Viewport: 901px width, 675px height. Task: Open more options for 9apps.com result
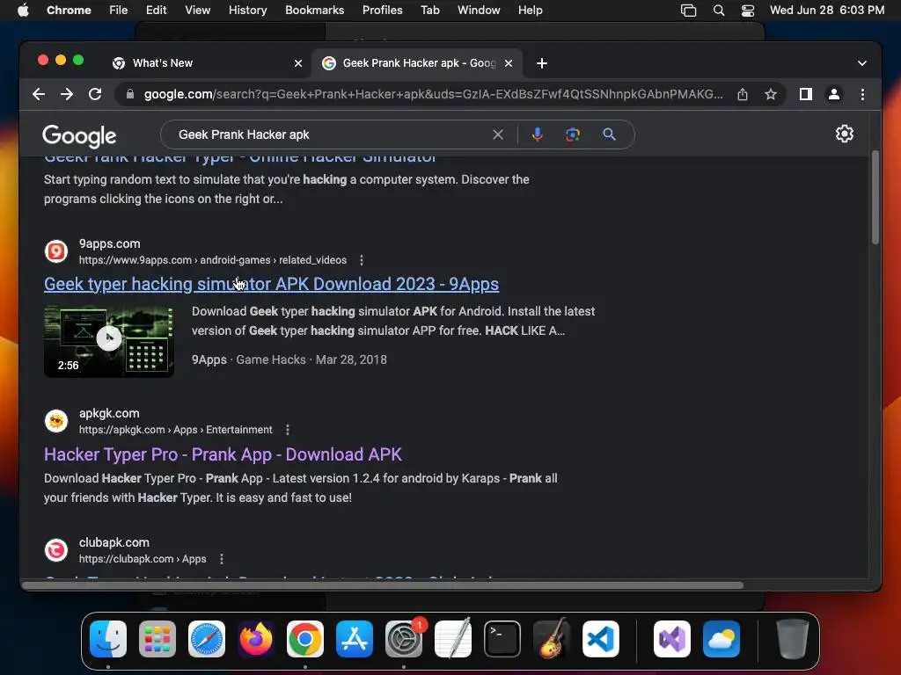pyautogui.click(x=362, y=260)
